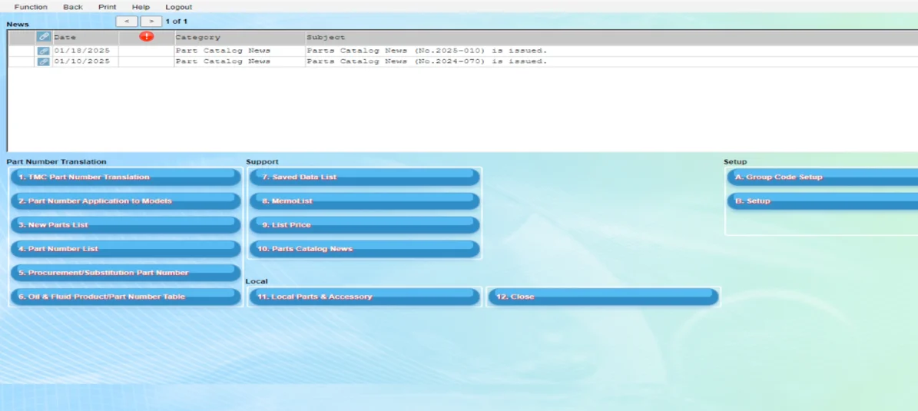
Task: Open attachment for 01/18/2025 news
Action: tap(43, 51)
